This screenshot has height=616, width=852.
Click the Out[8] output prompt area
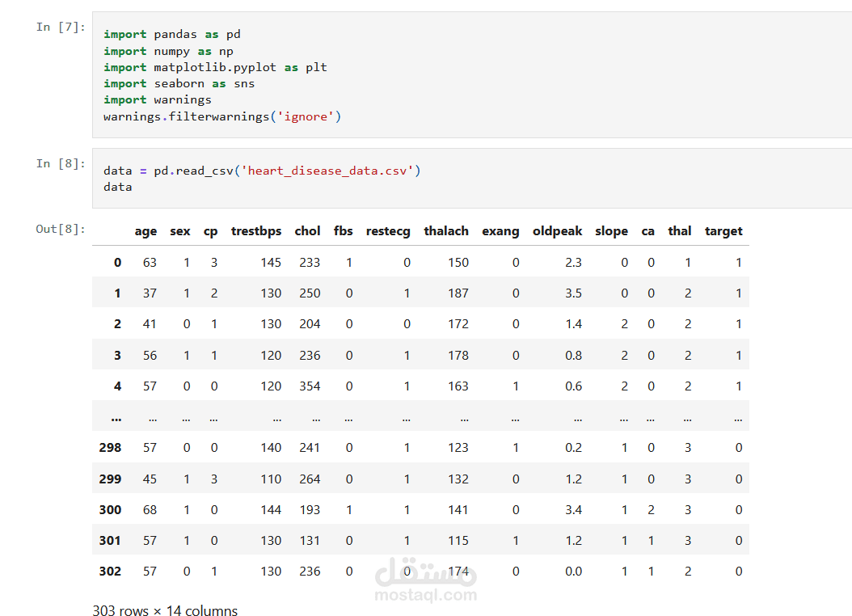pos(61,230)
